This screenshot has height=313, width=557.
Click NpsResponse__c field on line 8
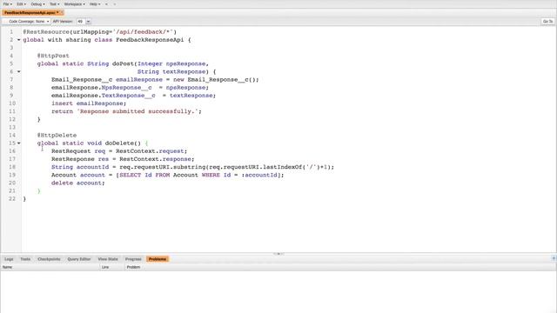[x=126, y=88]
